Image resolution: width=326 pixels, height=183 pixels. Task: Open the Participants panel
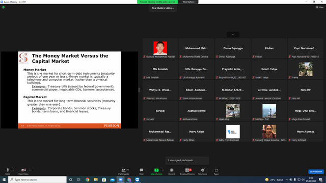point(124,171)
